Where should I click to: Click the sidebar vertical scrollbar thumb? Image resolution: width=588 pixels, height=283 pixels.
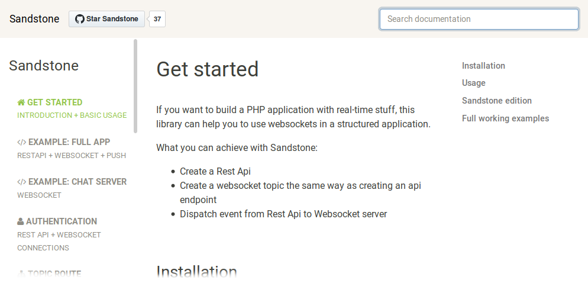(x=135, y=86)
